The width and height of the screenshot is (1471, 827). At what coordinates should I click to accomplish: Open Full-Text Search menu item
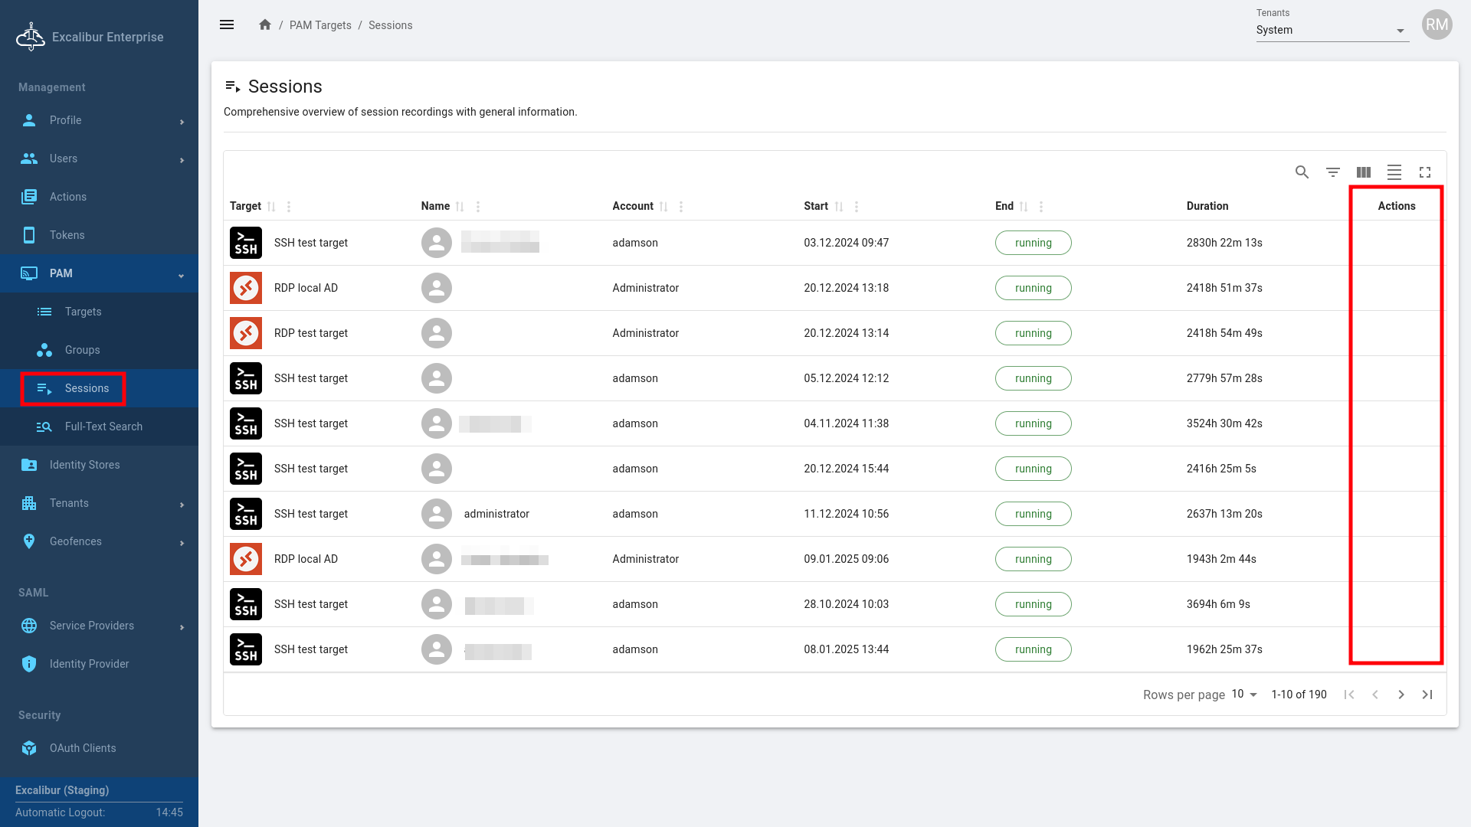click(103, 427)
